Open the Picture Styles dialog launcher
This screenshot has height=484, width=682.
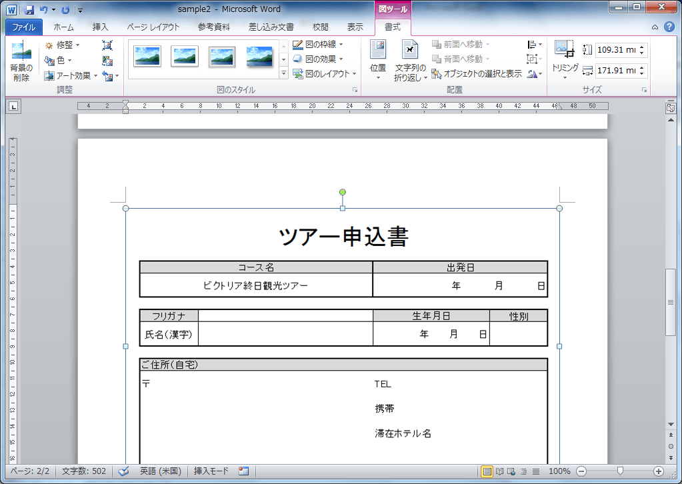coord(355,90)
